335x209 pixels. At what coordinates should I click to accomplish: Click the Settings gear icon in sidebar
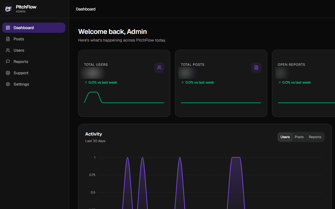coord(8,84)
